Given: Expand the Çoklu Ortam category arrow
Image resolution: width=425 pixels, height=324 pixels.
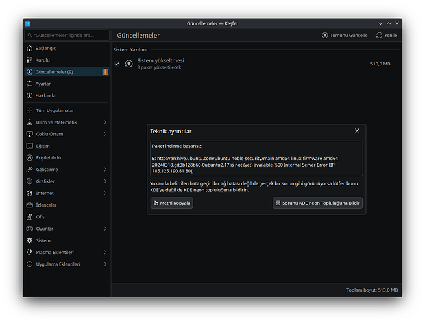Looking at the screenshot, I should coord(104,134).
